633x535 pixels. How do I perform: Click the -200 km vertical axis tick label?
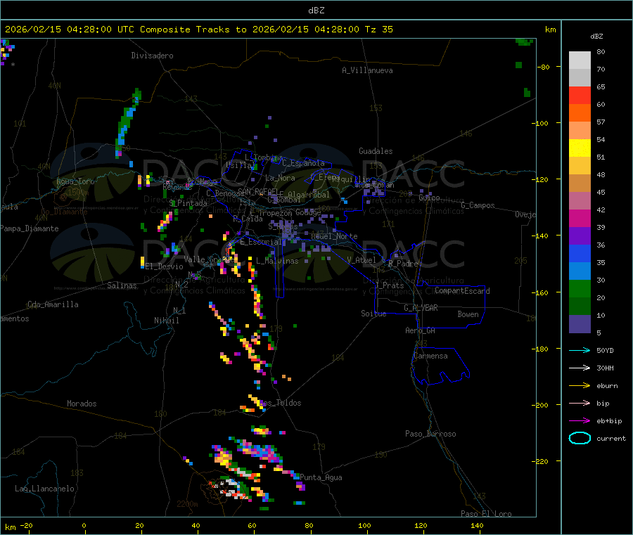(542, 405)
